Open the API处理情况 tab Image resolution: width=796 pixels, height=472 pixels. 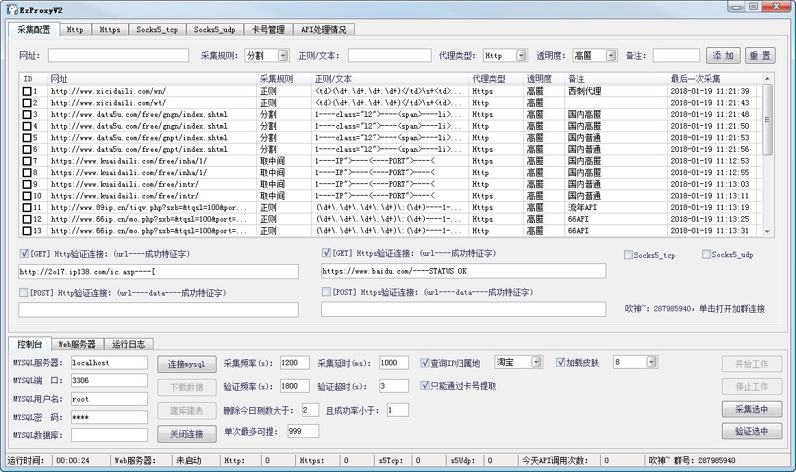[324, 30]
